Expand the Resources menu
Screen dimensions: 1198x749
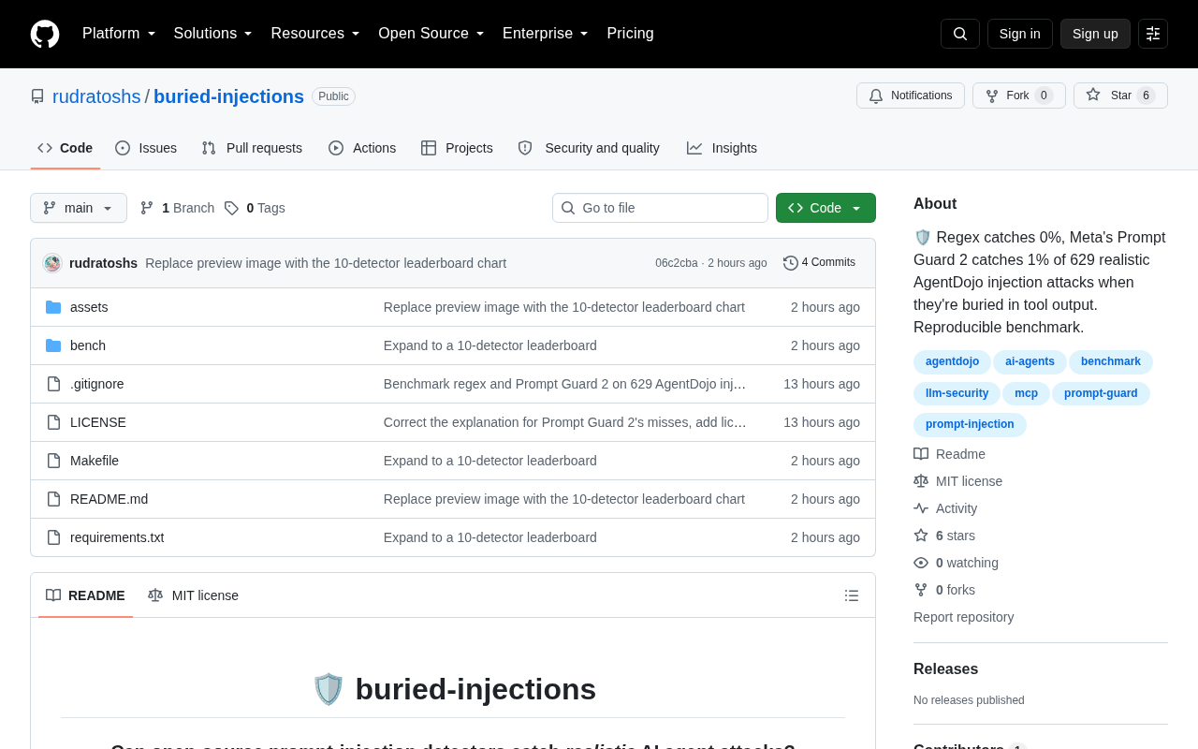point(315,34)
